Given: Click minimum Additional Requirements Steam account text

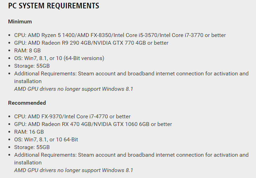Looking at the screenshot, I should click(131, 77).
